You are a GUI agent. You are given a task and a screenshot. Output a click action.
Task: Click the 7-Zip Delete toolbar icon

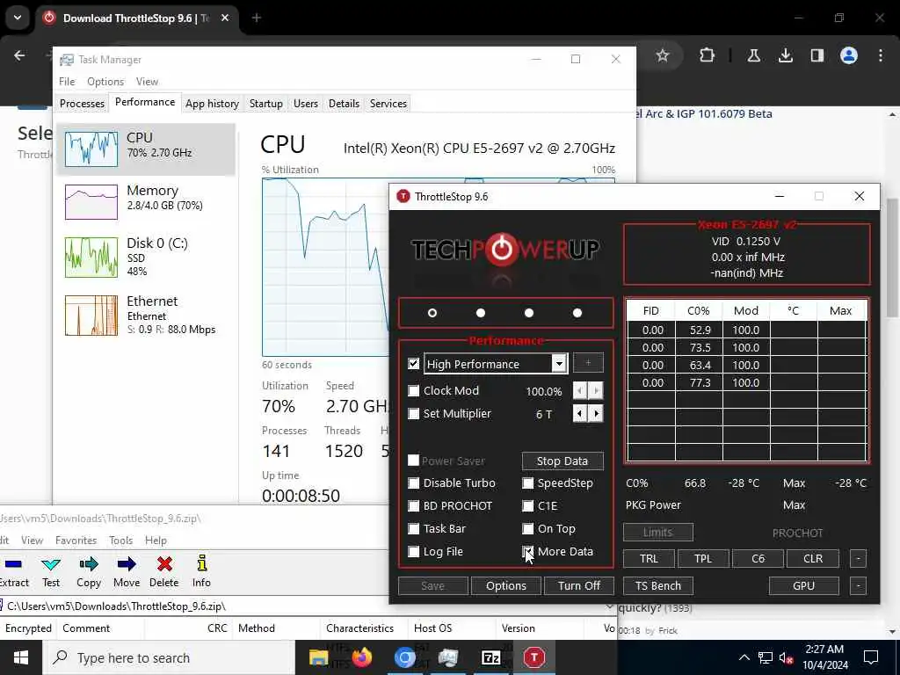click(164, 564)
